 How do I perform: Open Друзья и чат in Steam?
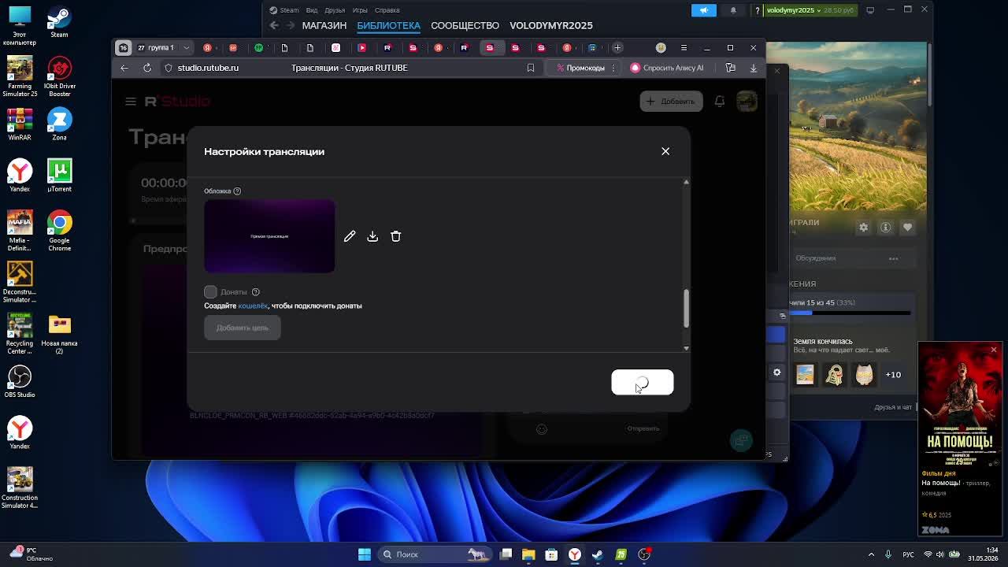point(892,407)
